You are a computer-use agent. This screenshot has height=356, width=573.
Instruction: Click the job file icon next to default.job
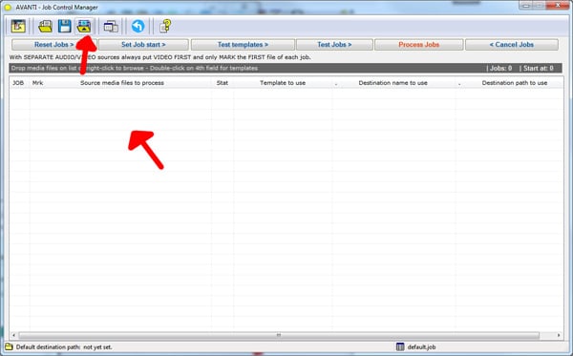400,346
